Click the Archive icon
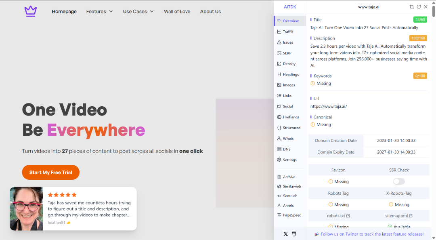The width and height of the screenshot is (436, 240). [x=279, y=177]
